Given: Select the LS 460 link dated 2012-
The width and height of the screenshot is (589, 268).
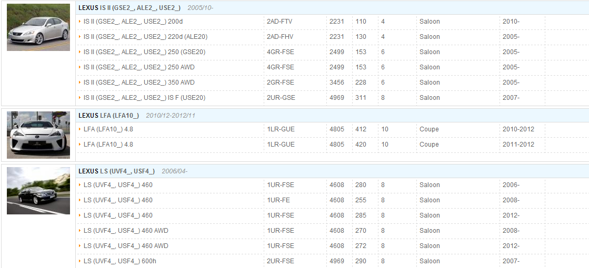Looking at the screenshot, I should [118, 215].
